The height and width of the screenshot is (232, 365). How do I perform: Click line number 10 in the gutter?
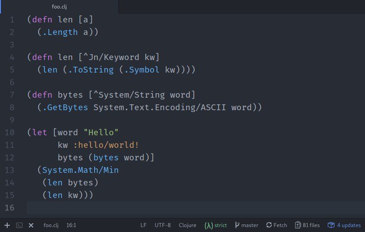(9, 133)
